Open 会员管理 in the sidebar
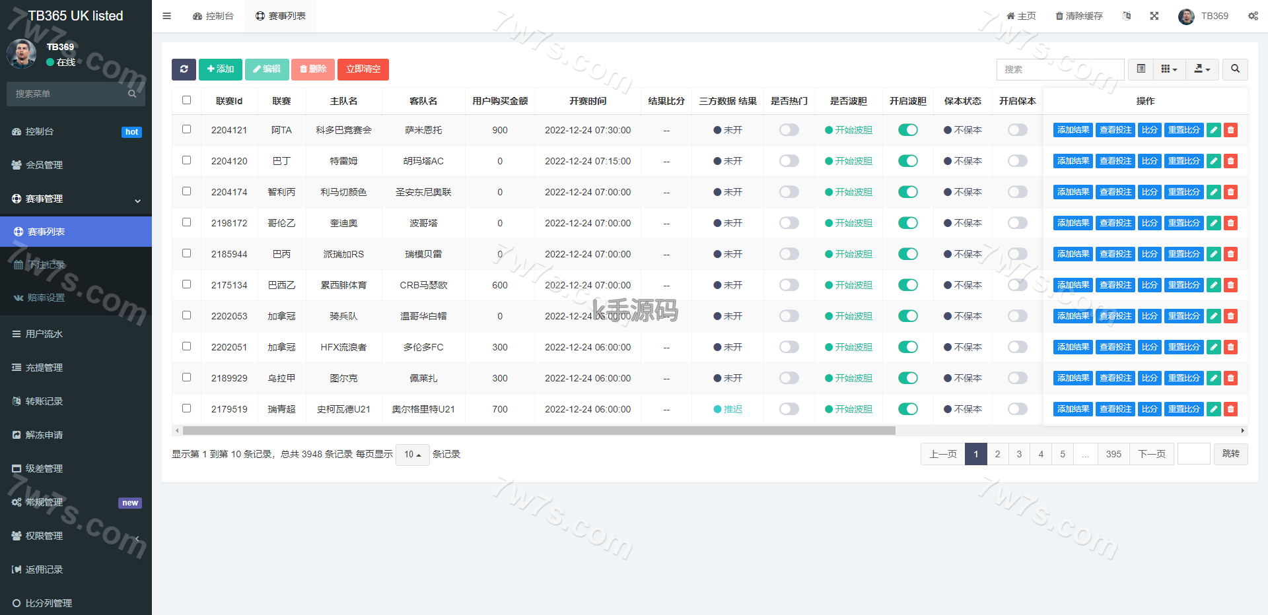1268x615 pixels. point(76,165)
